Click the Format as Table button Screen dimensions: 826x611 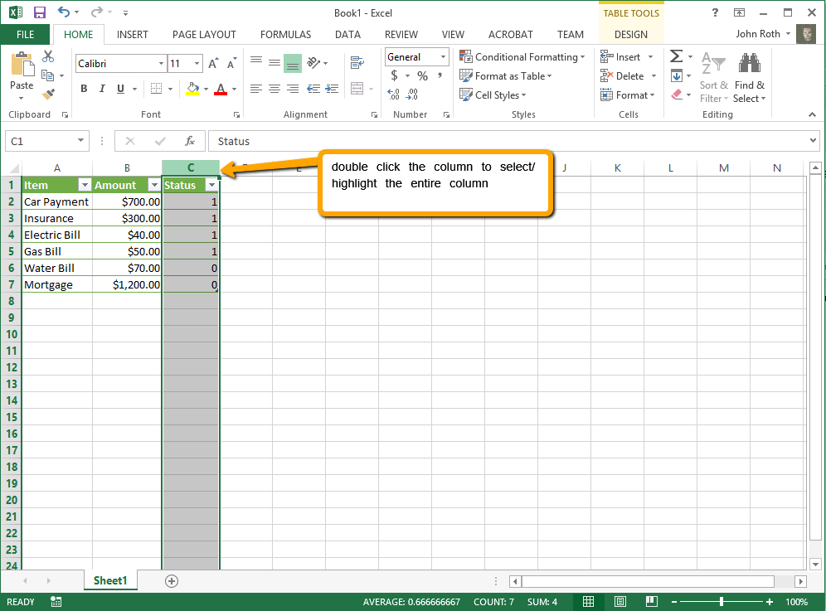[x=506, y=75]
